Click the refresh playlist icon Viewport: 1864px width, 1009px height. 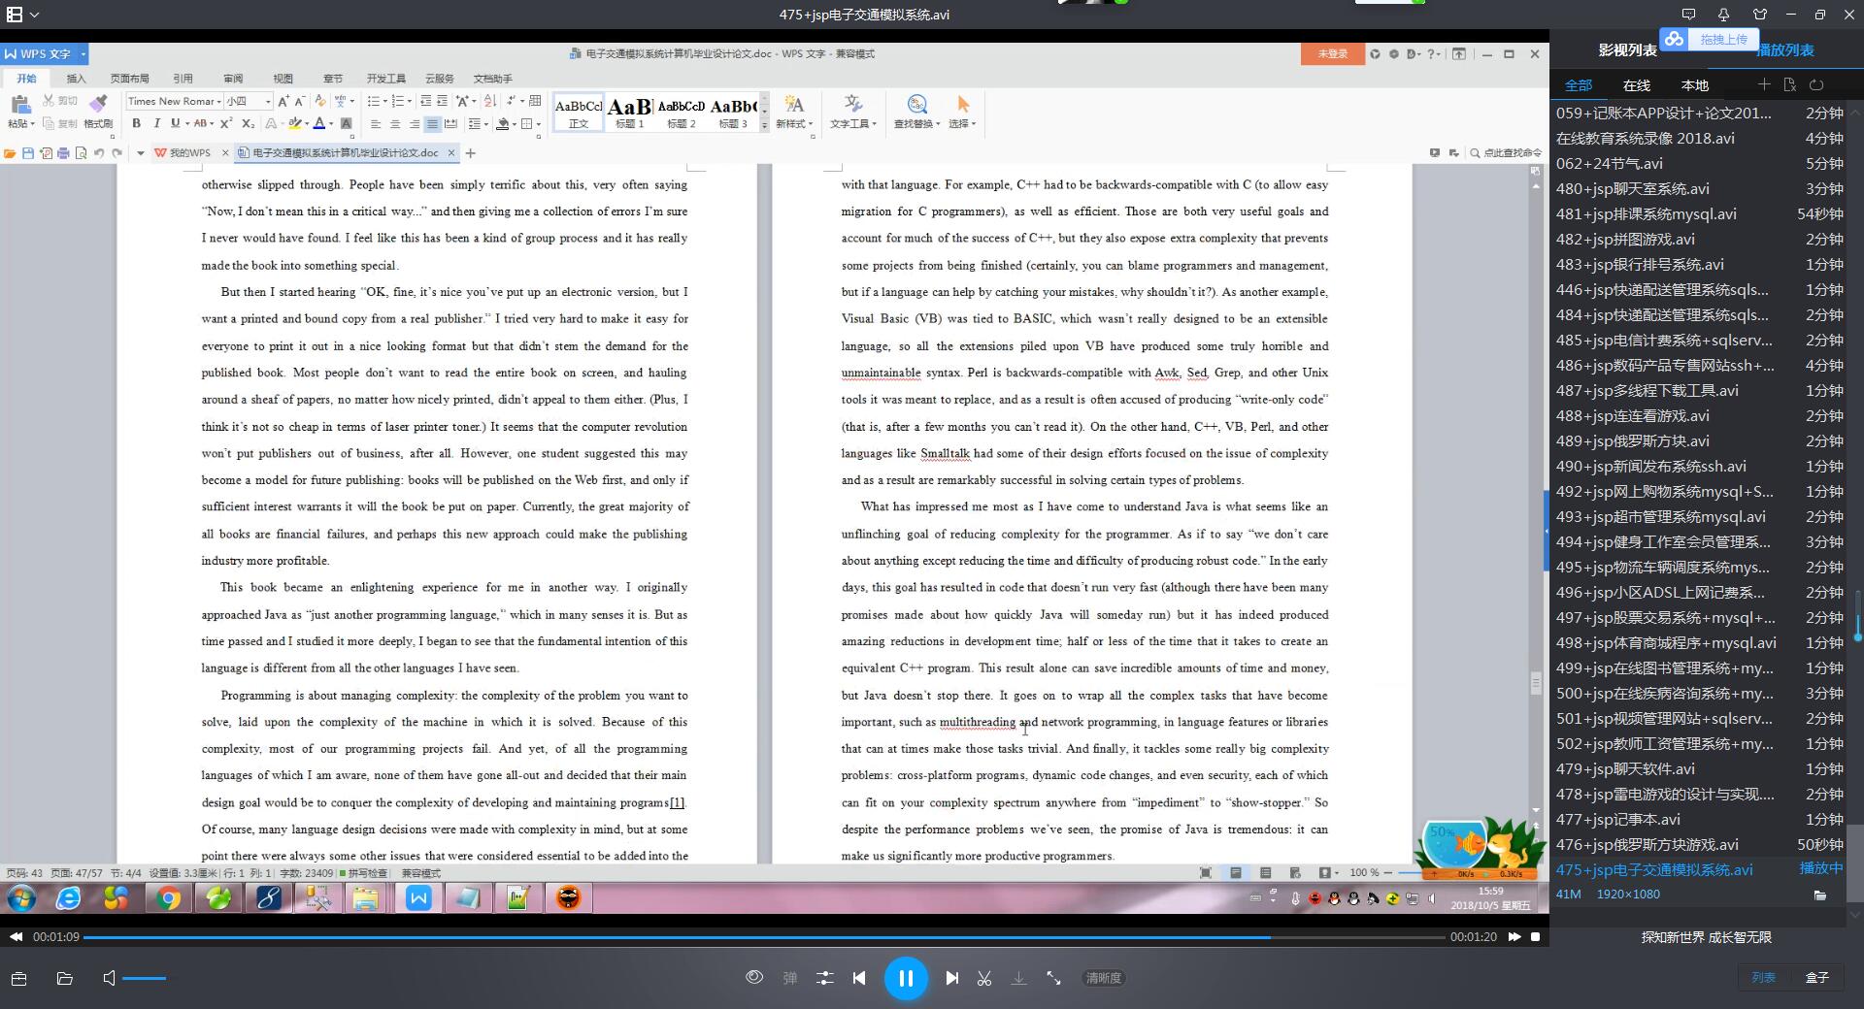click(x=1816, y=85)
